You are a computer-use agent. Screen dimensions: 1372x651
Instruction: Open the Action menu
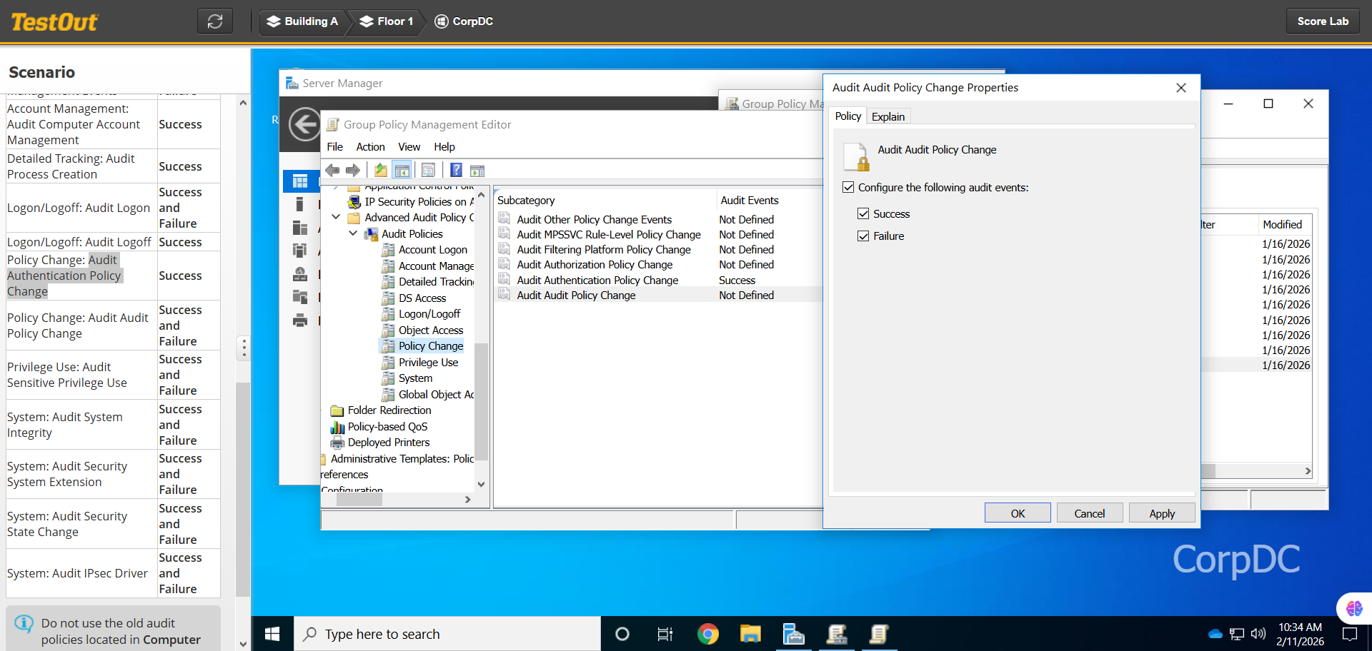(x=370, y=146)
